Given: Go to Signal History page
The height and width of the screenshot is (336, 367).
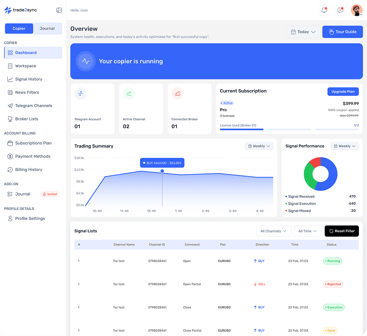Looking at the screenshot, I should (x=33, y=79).
